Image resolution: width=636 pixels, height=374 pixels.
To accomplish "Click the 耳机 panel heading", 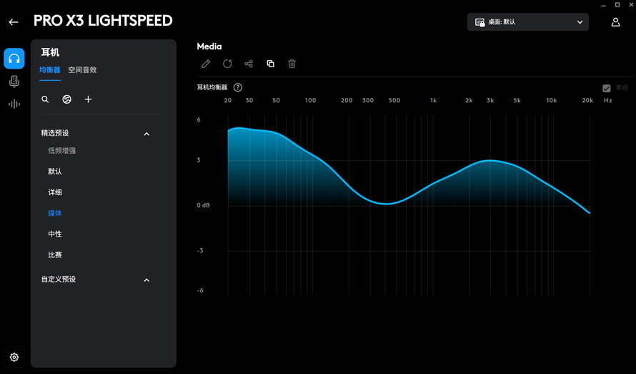I will [50, 52].
